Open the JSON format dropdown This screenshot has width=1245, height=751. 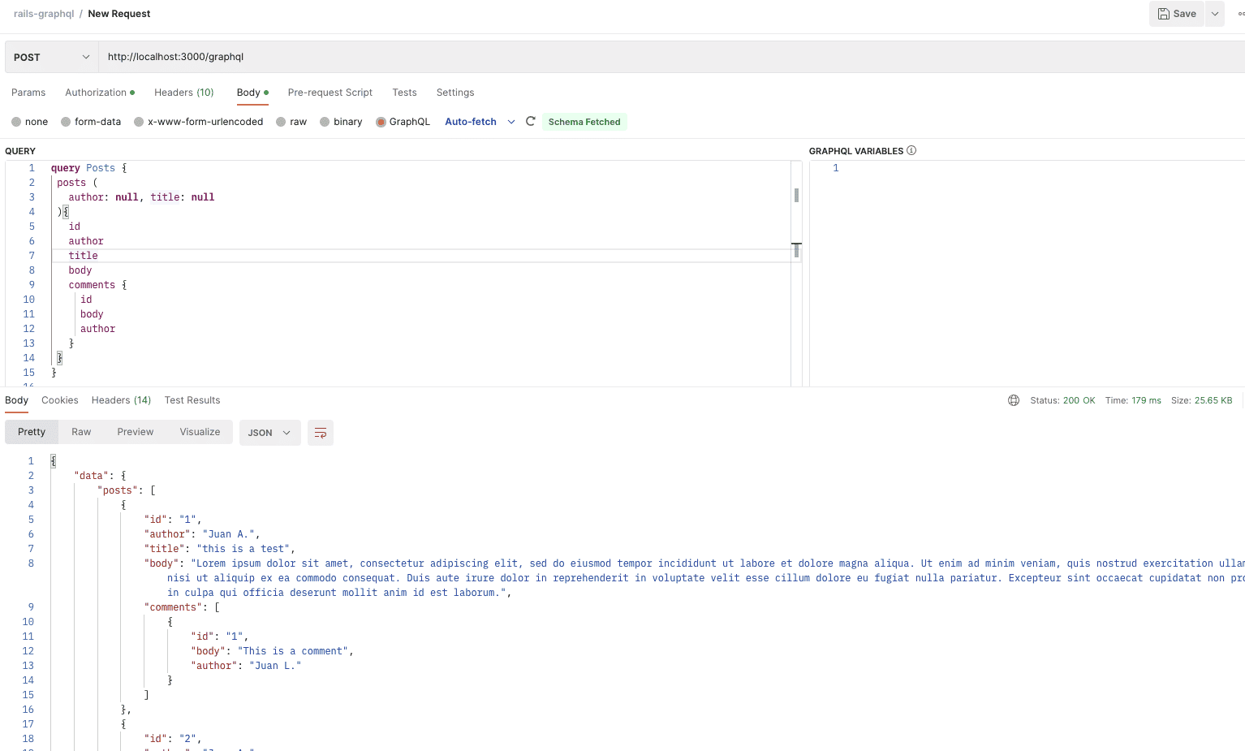pyautogui.click(x=269, y=433)
